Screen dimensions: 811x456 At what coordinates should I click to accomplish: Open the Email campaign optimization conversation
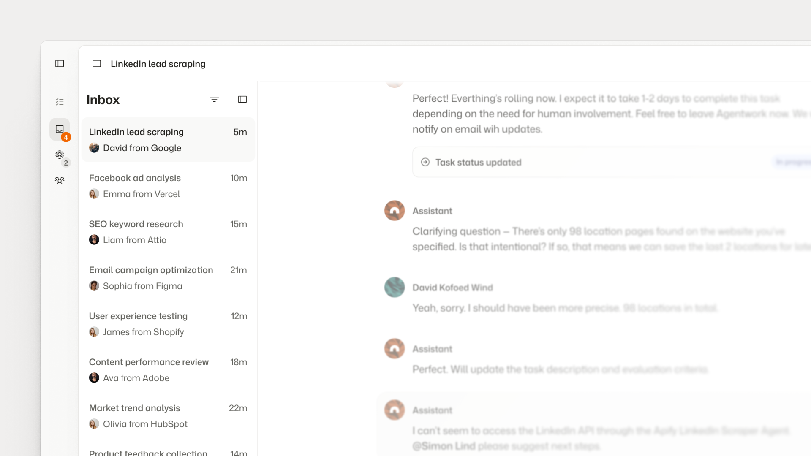tap(168, 278)
